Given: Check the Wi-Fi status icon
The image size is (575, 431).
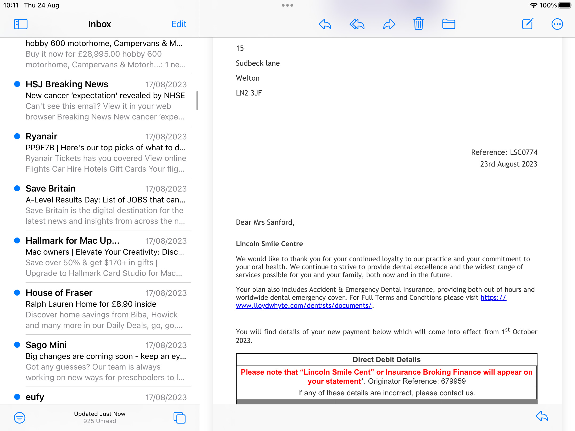Looking at the screenshot, I should [x=533, y=5].
